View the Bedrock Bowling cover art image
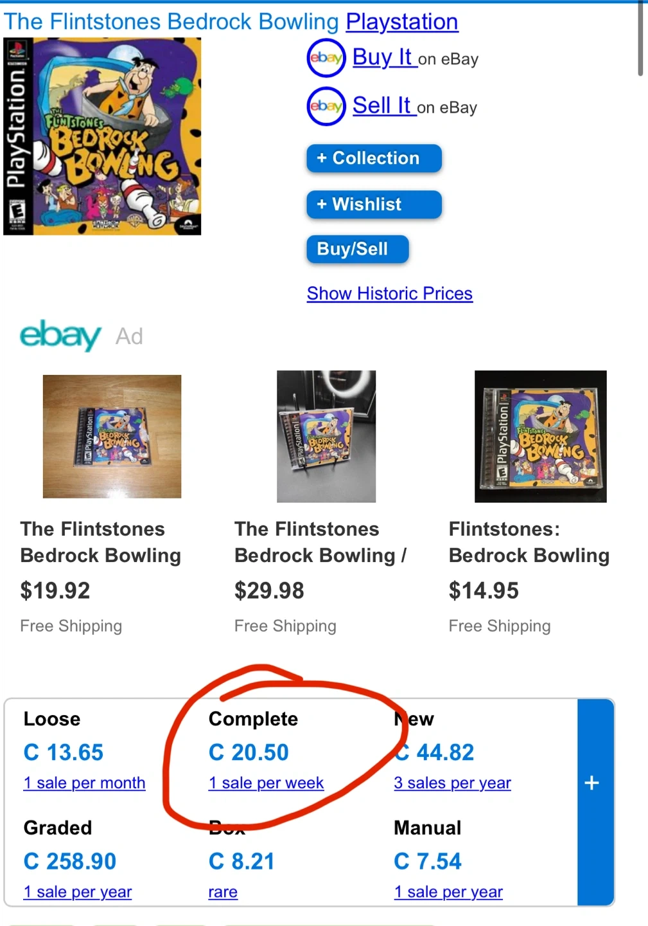Image resolution: width=648 pixels, height=926 pixels. click(103, 136)
